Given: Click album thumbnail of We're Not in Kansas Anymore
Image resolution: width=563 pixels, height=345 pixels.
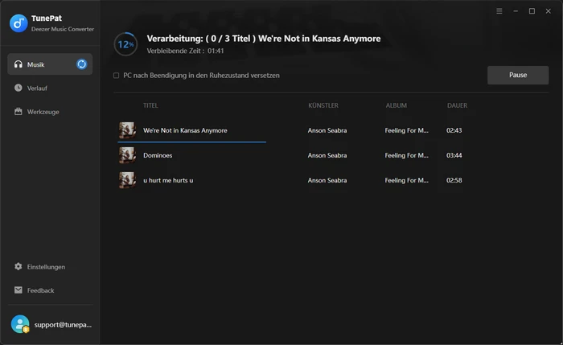Looking at the screenshot, I should point(127,130).
